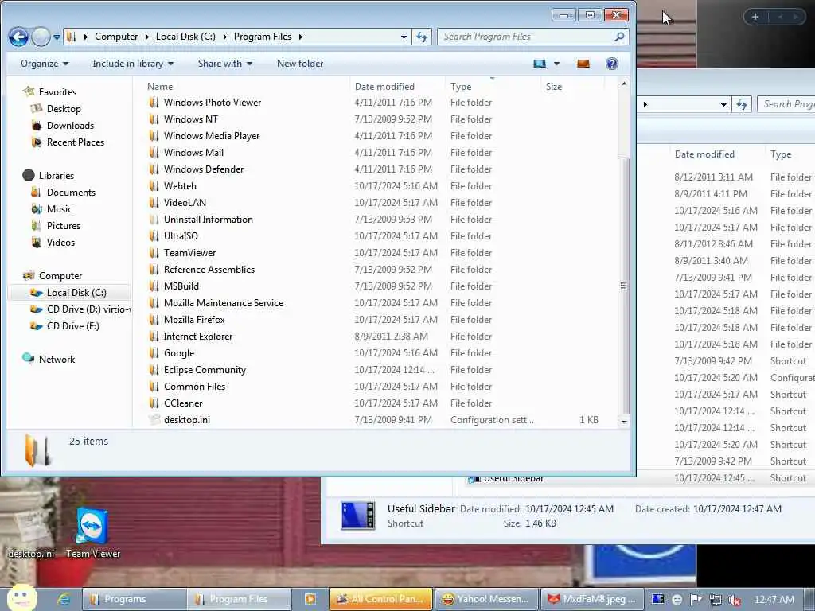
Task: Click the greyed-out Forward navigation button
Action: [41, 37]
